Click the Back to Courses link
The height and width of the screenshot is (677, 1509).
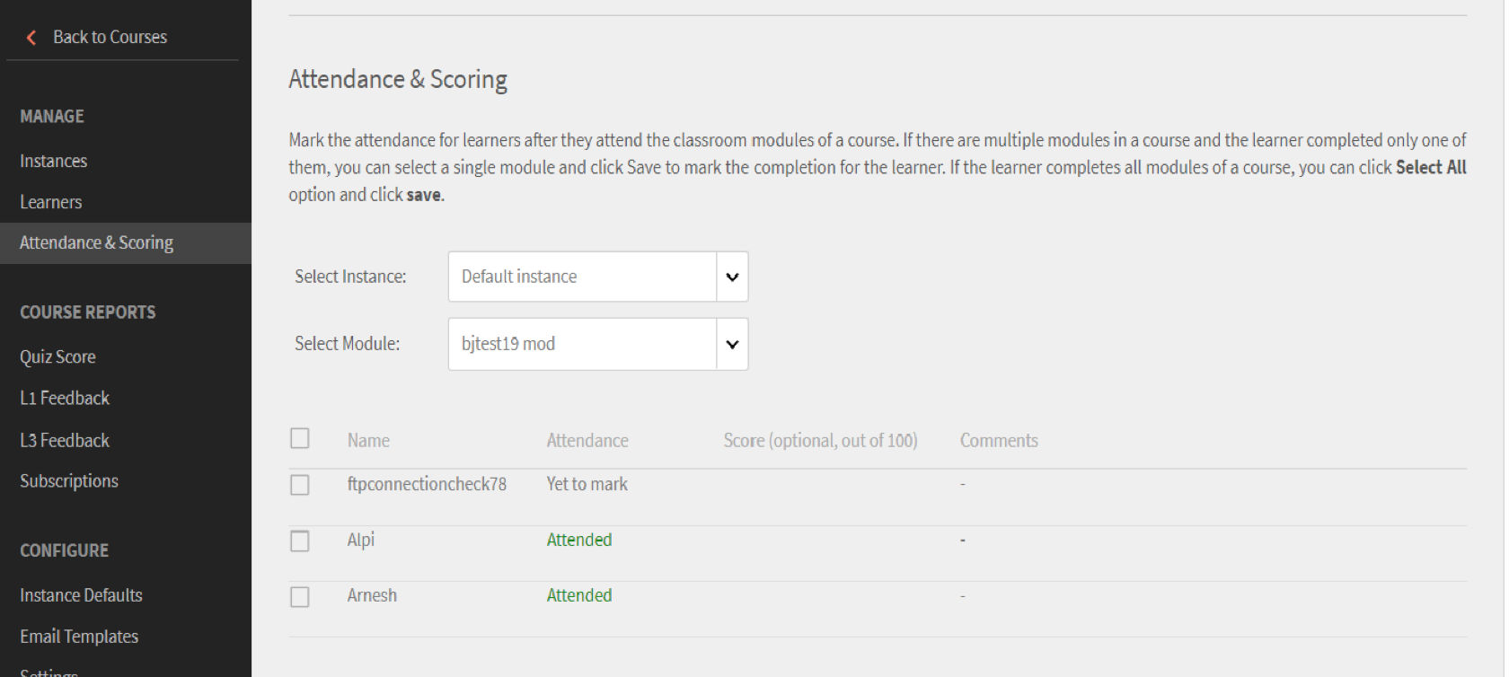(x=110, y=37)
